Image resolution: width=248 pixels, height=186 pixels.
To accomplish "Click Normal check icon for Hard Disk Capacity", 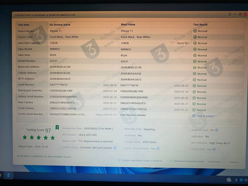I will point(195,43).
